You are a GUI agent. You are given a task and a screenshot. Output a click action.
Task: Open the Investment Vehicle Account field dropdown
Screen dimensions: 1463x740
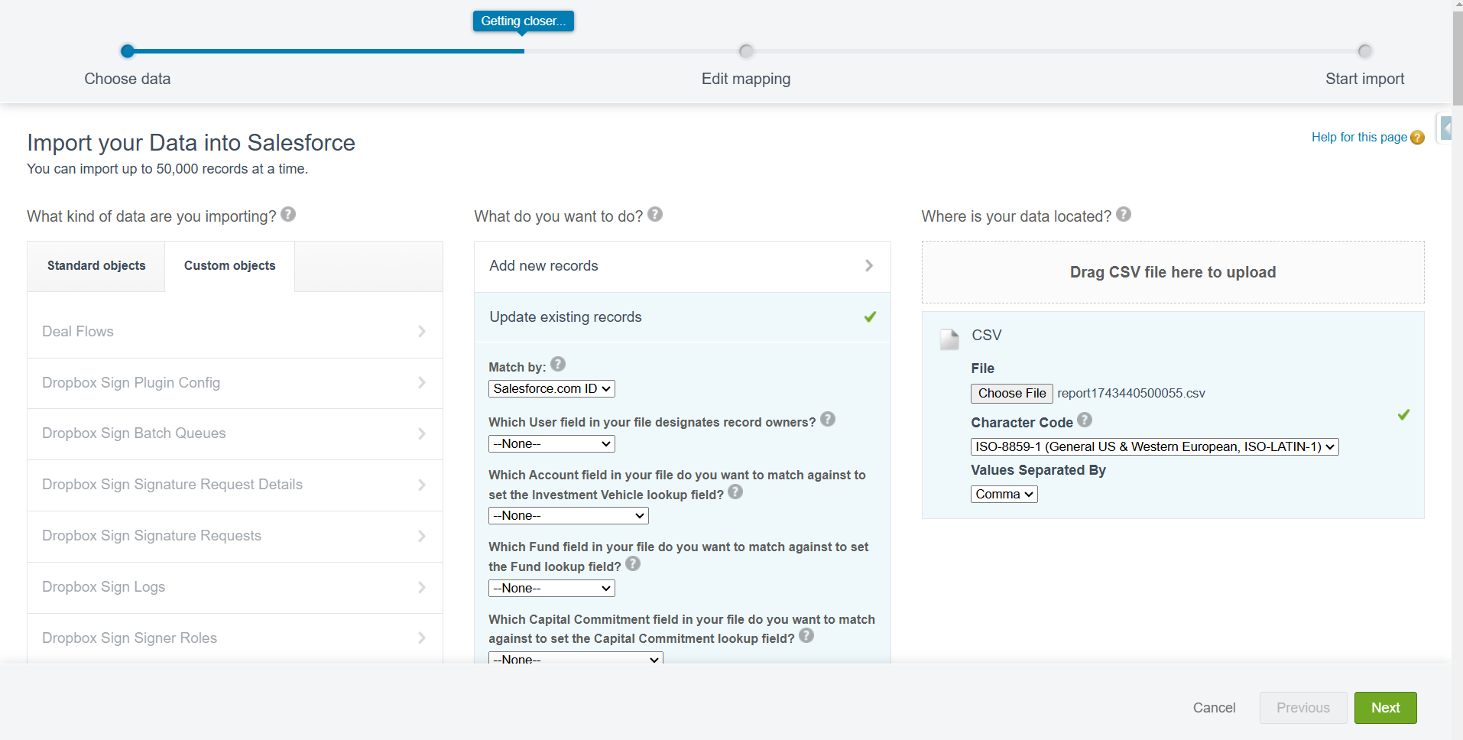(569, 515)
